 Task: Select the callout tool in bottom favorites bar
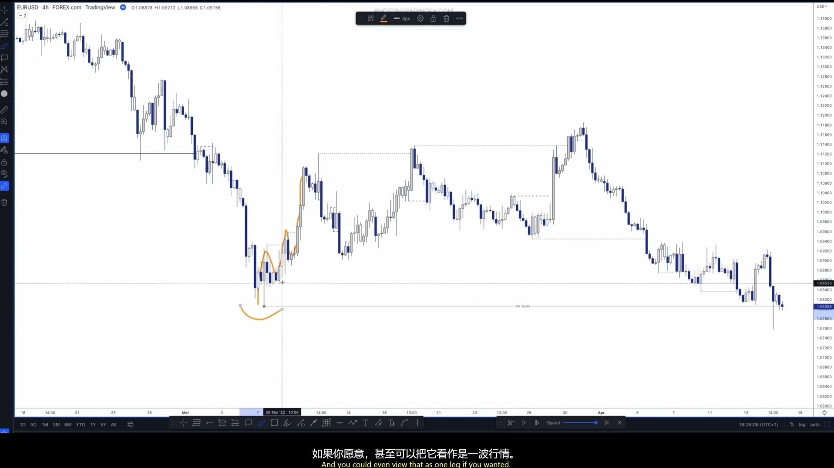pyautogui.click(x=249, y=423)
